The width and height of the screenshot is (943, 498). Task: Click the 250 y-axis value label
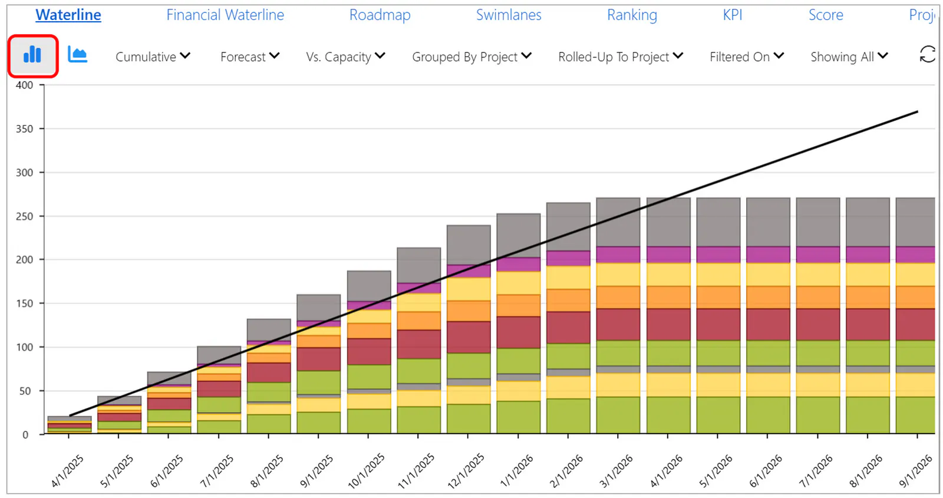[24, 216]
